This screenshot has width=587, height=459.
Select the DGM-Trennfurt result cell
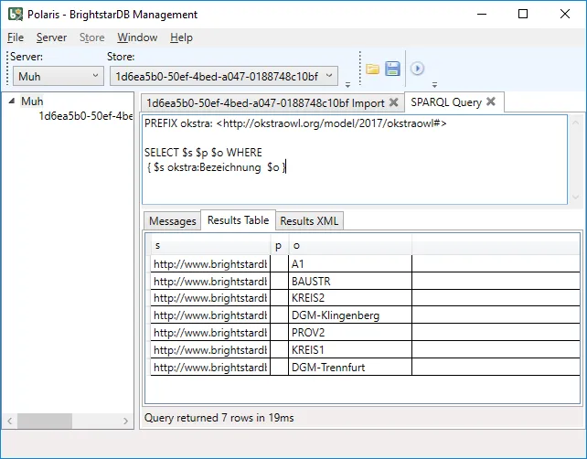point(350,367)
